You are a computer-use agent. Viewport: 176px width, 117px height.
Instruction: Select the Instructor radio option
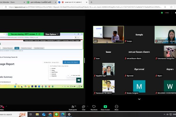(x=50, y=74)
